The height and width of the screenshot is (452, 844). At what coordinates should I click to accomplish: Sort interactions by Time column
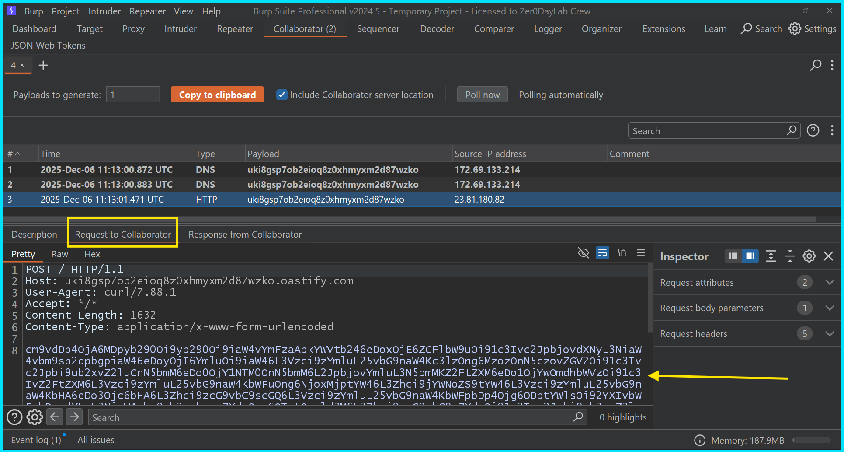tap(116, 154)
